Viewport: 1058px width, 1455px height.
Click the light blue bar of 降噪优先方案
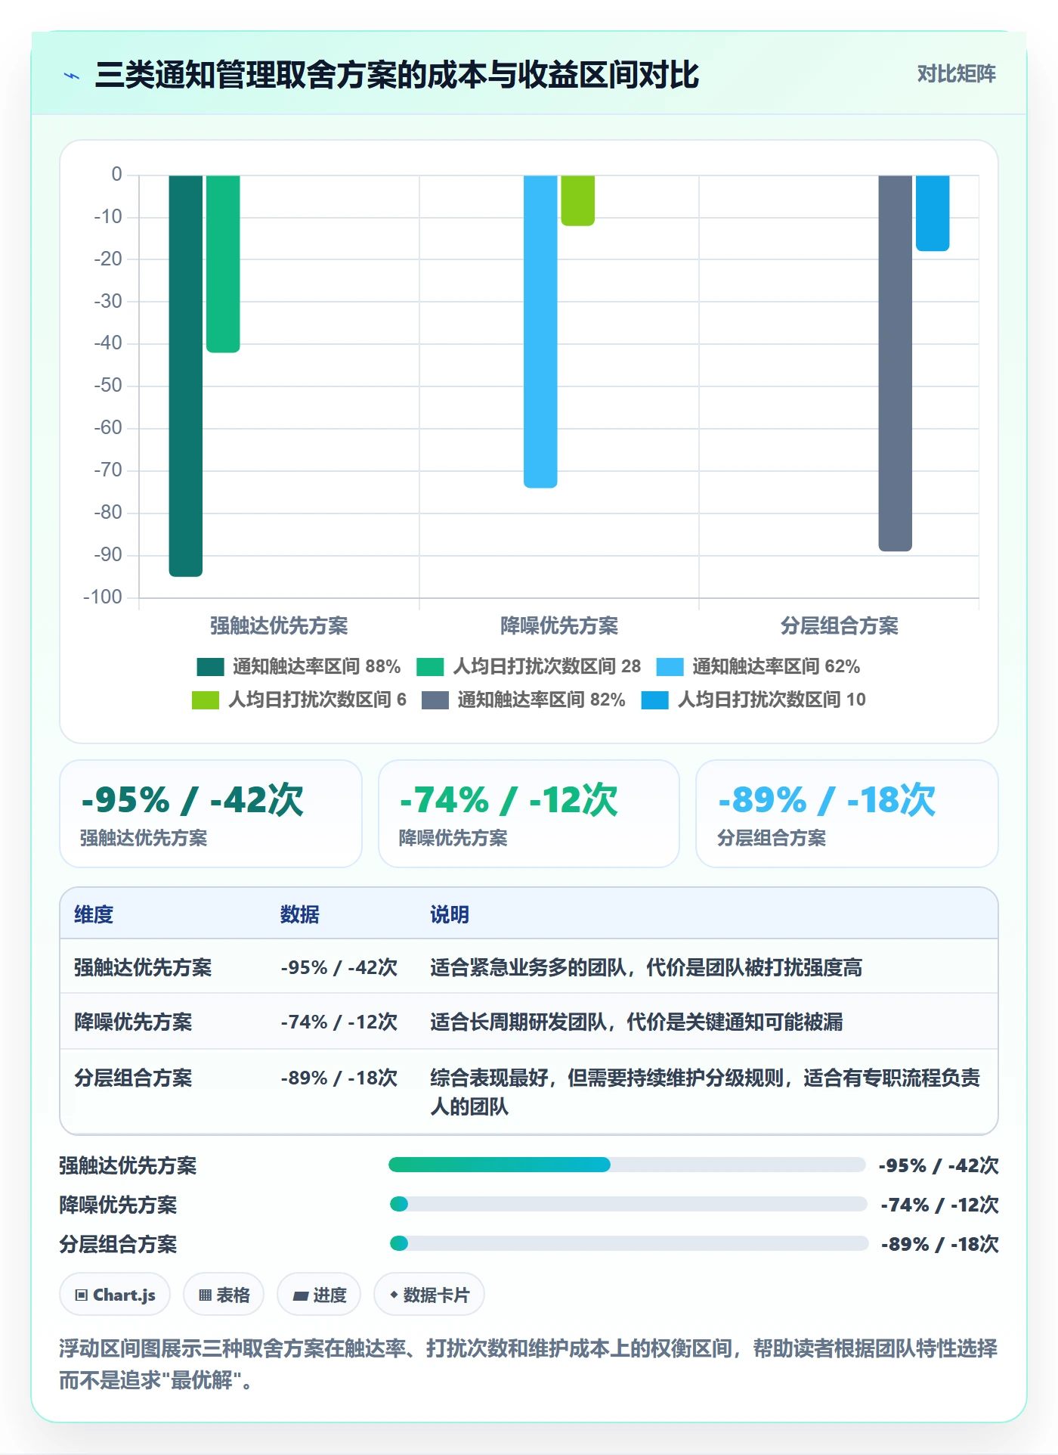540,331
